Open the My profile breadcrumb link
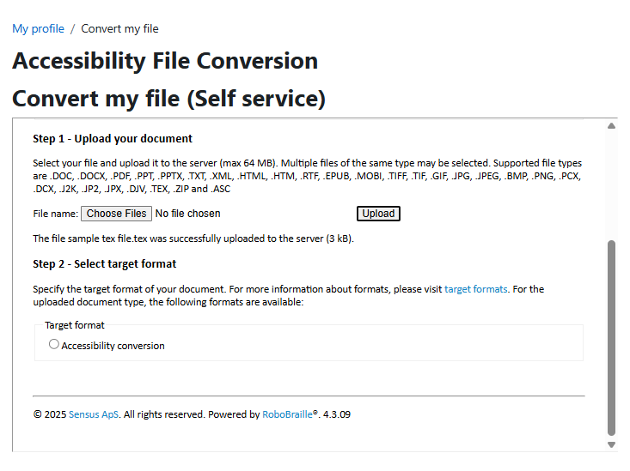The image size is (630, 471). point(38,28)
